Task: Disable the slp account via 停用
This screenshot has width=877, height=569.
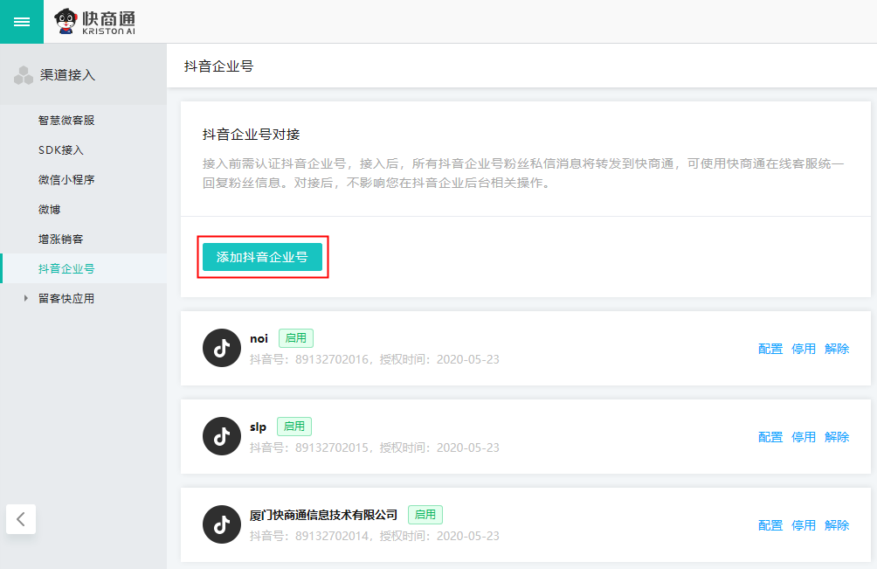Action: point(804,437)
